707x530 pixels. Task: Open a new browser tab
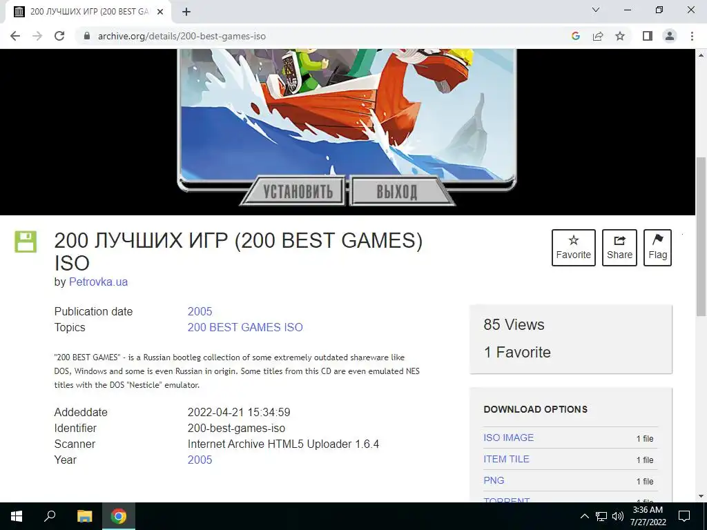tap(186, 12)
